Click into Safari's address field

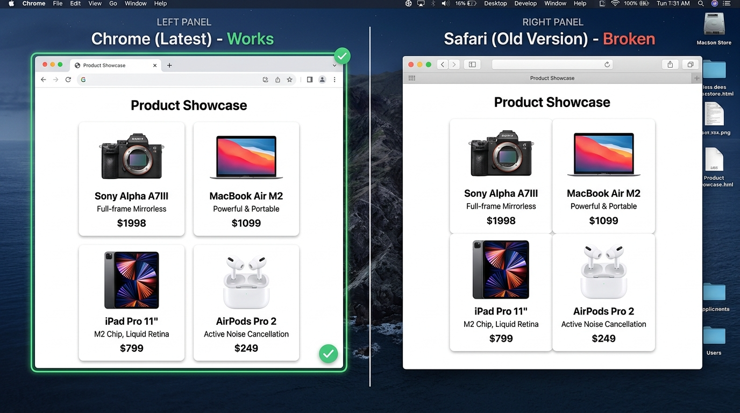[x=552, y=65]
